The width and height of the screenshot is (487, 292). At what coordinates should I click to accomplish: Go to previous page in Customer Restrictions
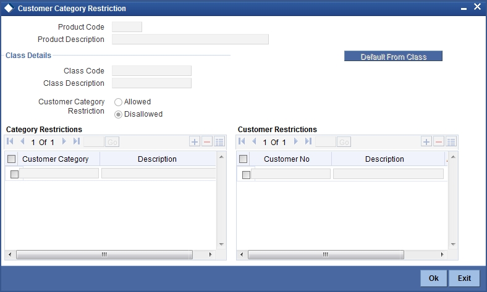[x=254, y=141]
